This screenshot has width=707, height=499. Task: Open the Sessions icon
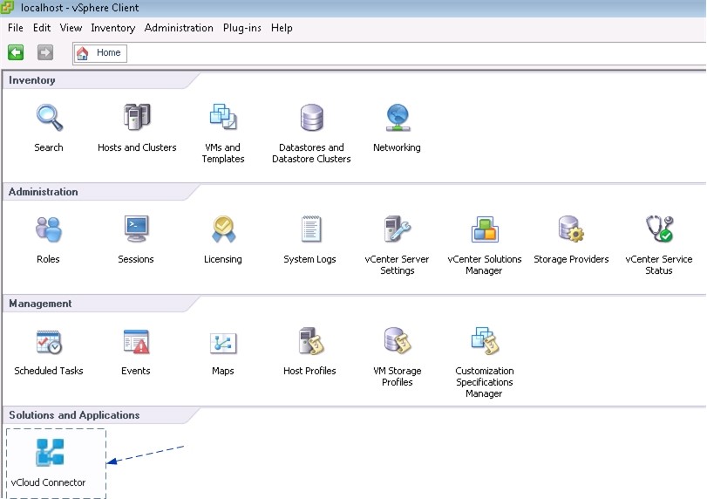tap(136, 229)
